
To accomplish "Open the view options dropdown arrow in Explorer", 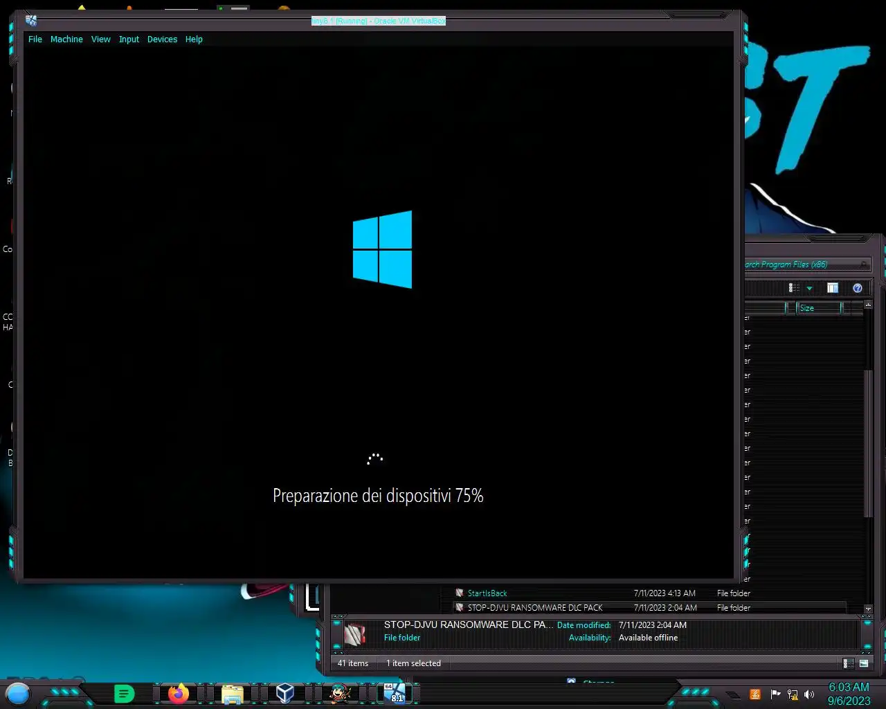I will (x=809, y=289).
